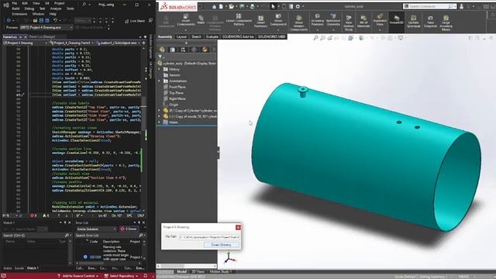Click Live Share in Visual Studio
Screen dimensions: 496x279
tap(135, 21)
